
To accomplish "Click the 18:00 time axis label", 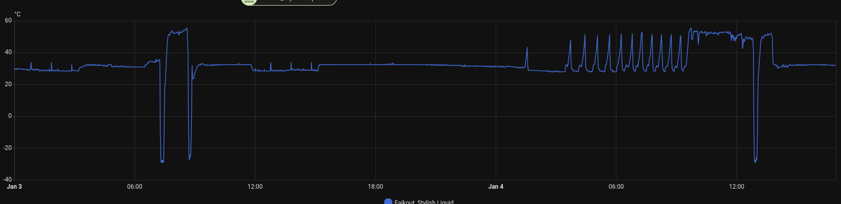I will point(375,187).
